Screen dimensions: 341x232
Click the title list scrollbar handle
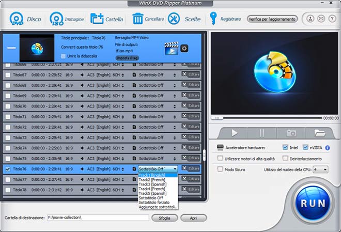[204, 155]
